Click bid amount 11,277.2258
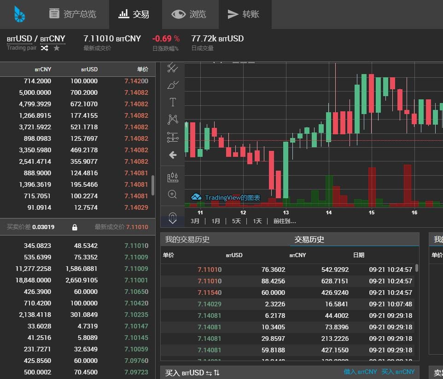Viewport: 443px width, 379px height. tap(33, 269)
